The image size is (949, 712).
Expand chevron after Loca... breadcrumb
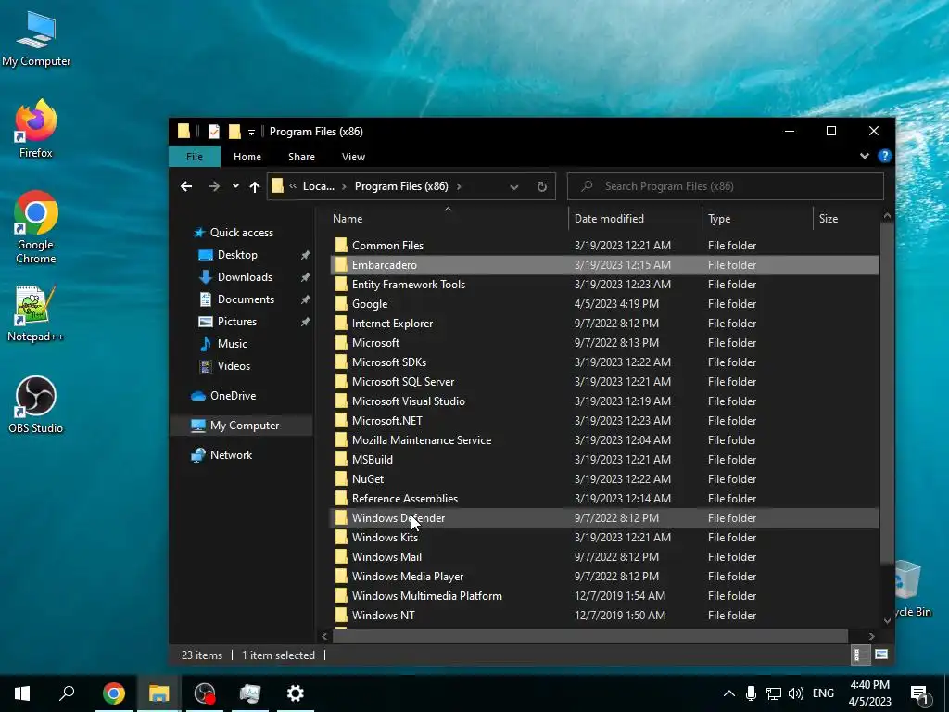coord(345,186)
